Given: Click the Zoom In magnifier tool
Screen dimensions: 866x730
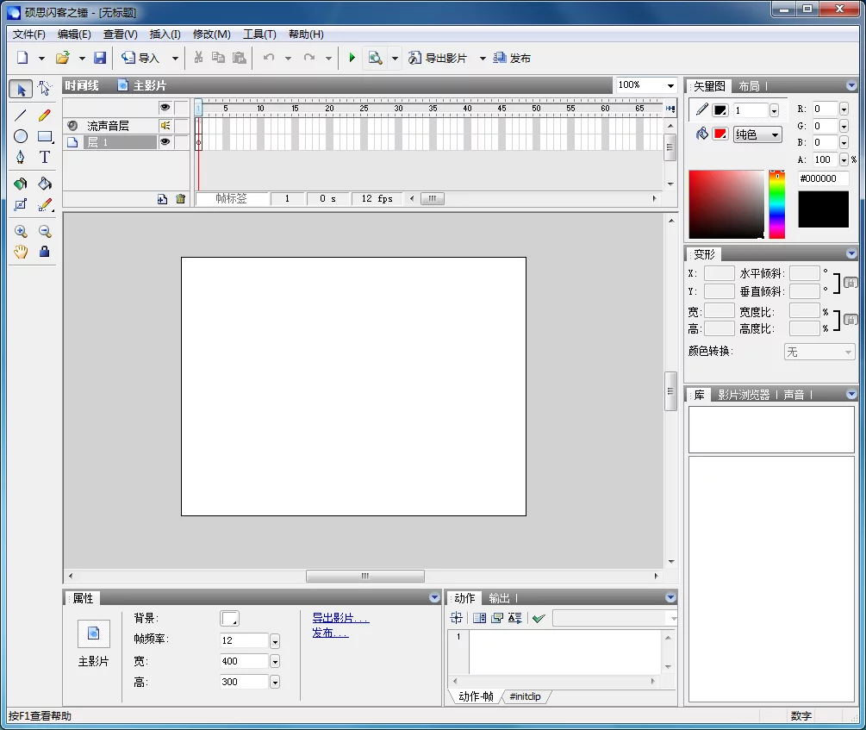Looking at the screenshot, I should (x=21, y=231).
